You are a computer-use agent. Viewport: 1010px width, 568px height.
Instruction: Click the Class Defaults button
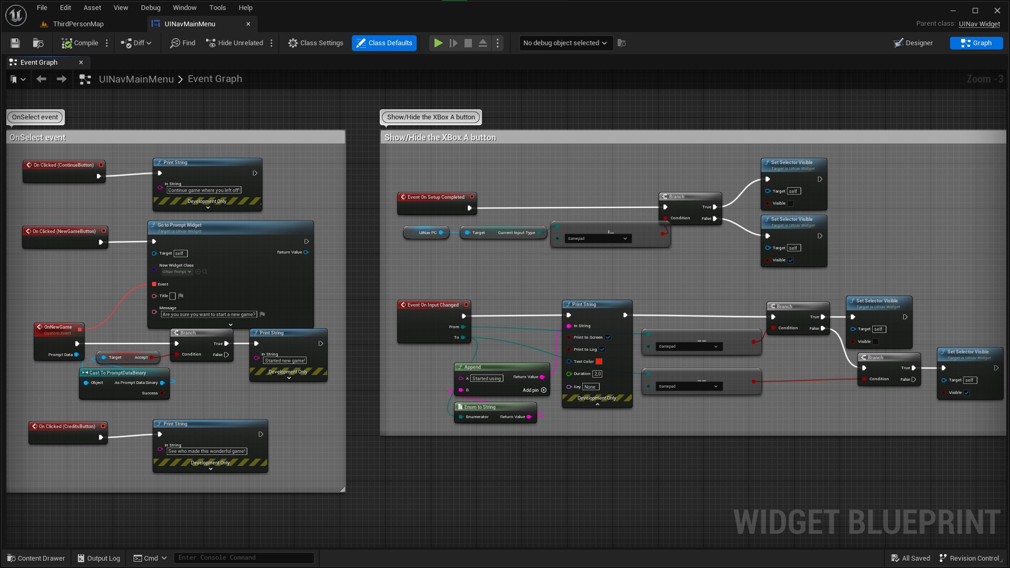384,43
